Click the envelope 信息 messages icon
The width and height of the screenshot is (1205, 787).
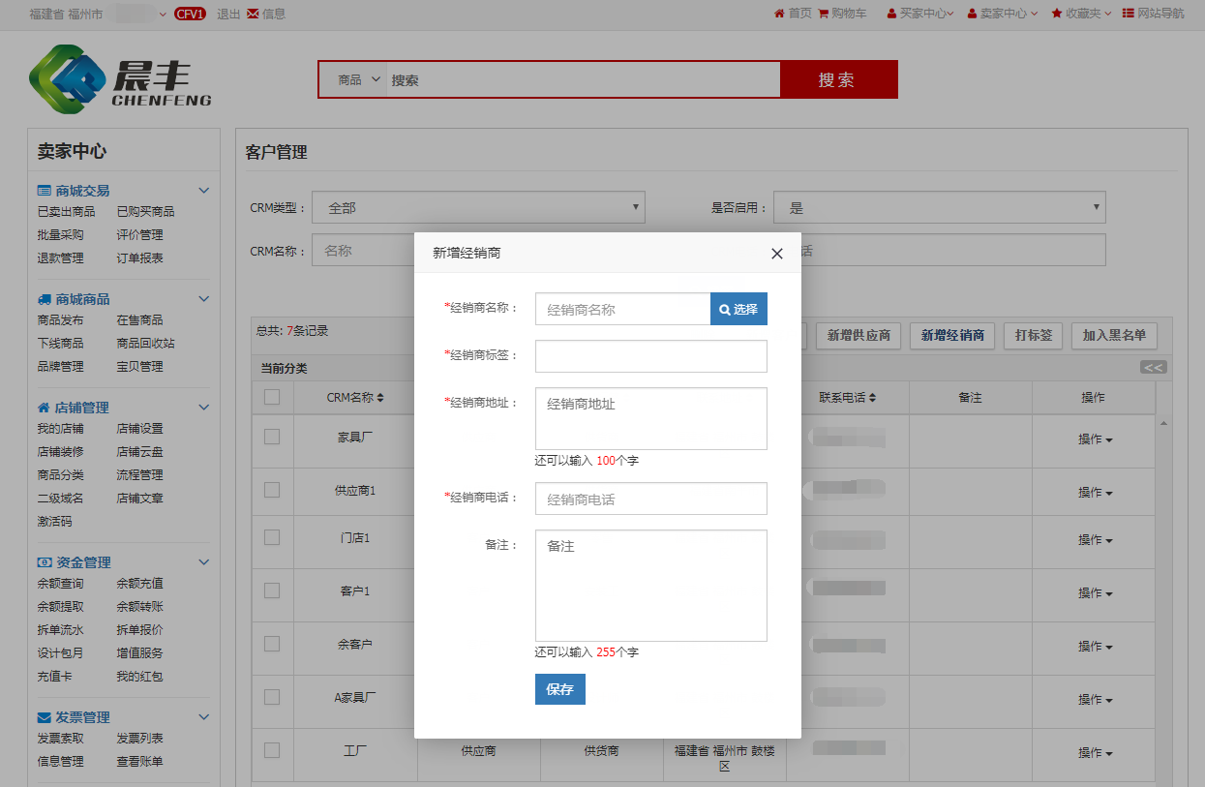point(254,14)
